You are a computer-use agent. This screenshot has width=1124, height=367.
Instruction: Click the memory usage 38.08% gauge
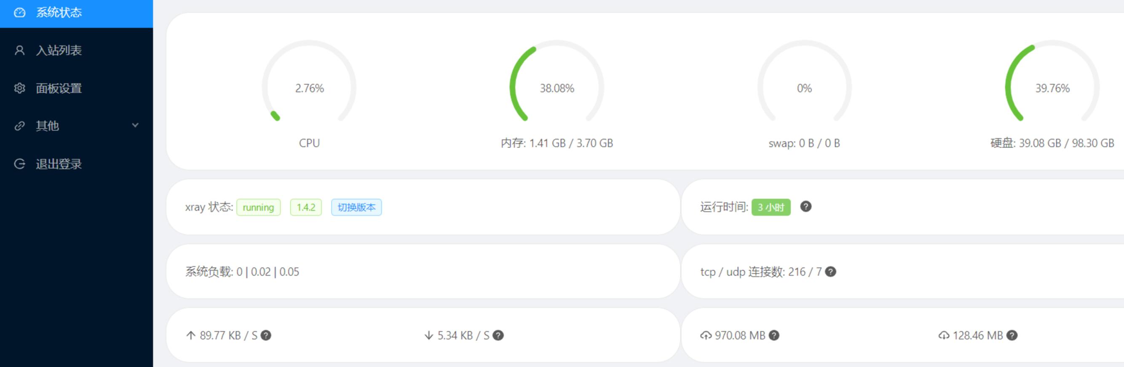pyautogui.click(x=557, y=83)
